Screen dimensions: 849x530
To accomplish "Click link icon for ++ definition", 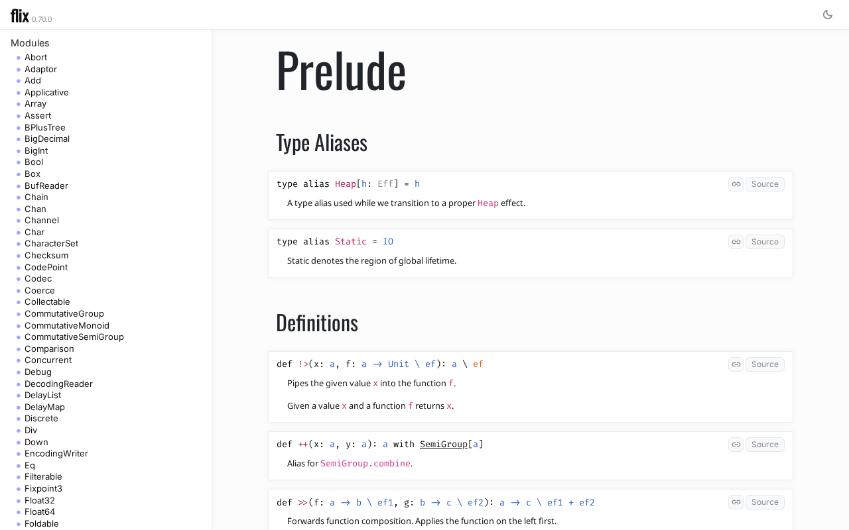I will pos(736,445).
